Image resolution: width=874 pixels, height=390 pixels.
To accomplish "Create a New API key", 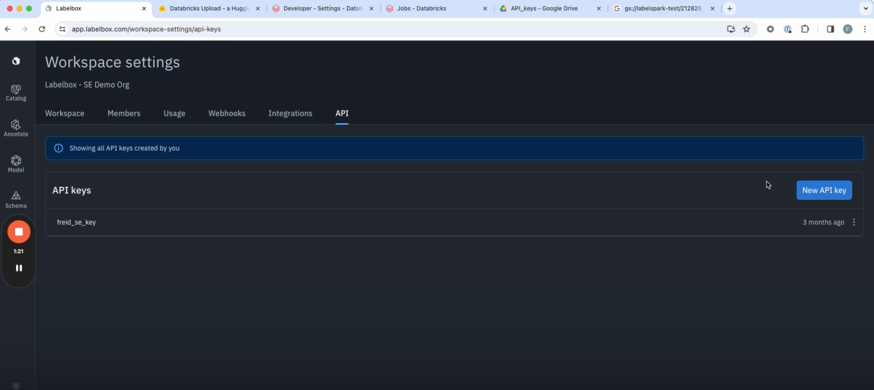I will pos(824,190).
